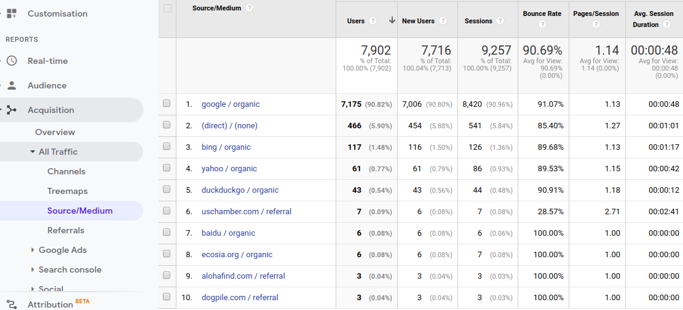683x310 pixels.
Task: Collapse the All Traffic tree section
Action: (x=33, y=152)
